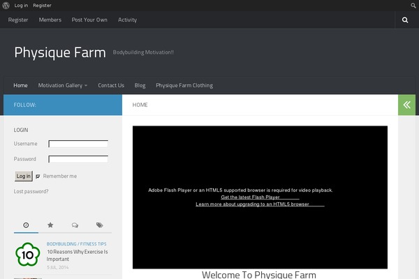419x279 pixels.
Task: Go to the Home menu item
Action: (x=20, y=85)
